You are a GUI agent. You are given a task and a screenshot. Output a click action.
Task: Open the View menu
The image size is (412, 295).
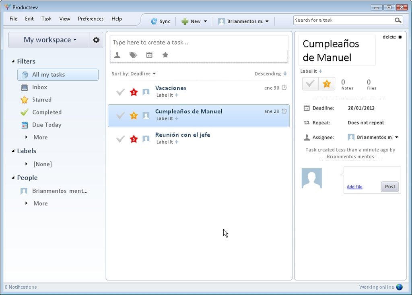pos(65,18)
